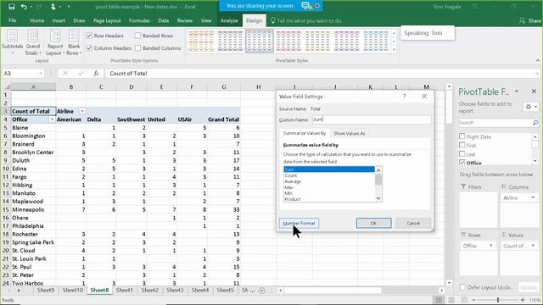
Task: Open the PivotTable Fields tools gear menu
Action: [531, 108]
